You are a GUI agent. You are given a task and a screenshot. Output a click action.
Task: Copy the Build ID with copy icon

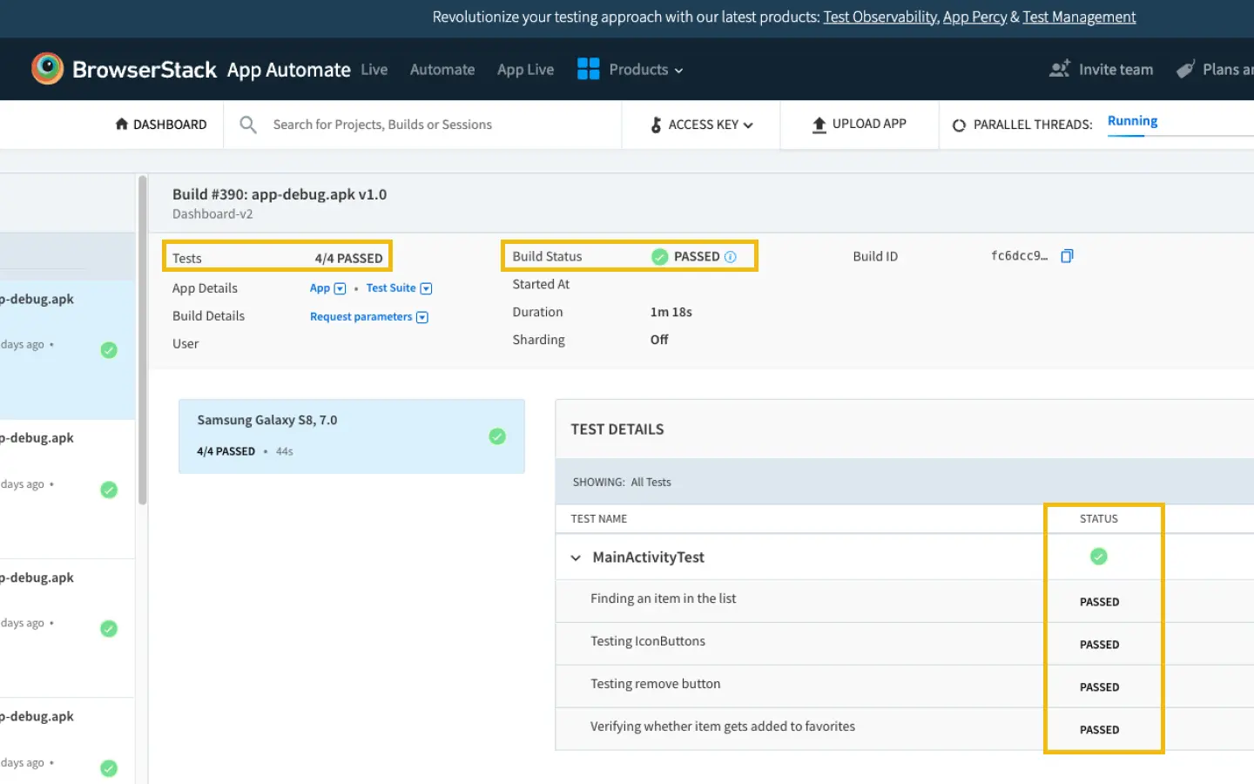[1067, 256]
